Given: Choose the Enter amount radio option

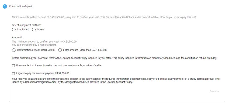Looking at the screenshot, I should 60,50.
